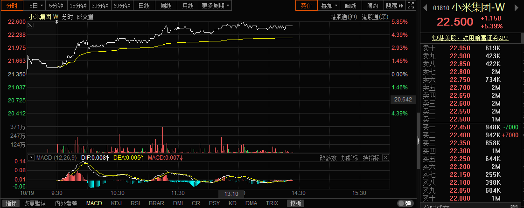
Task: Click 港股通(深) label
Action: click(375, 17)
